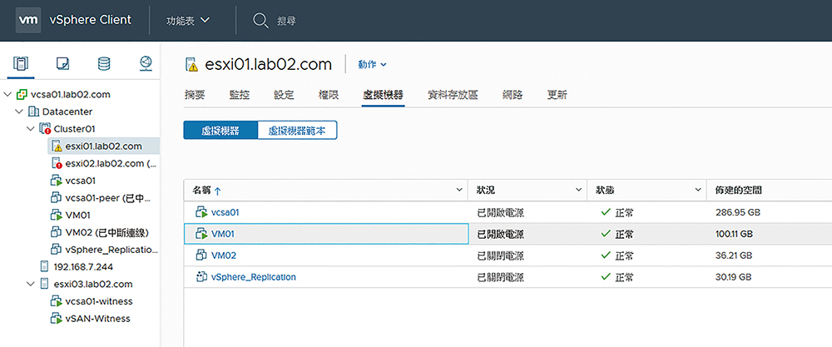The height and width of the screenshot is (347, 832).
Task: Collapse the Datacenter tree node
Action: click(x=19, y=112)
